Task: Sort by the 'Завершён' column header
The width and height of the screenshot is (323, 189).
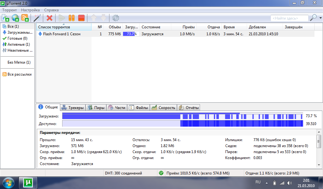Action: [299, 27]
